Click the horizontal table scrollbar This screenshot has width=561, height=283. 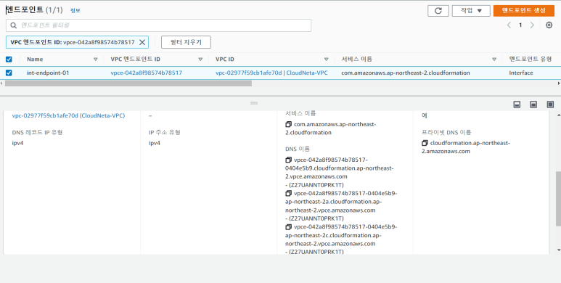(128, 83)
